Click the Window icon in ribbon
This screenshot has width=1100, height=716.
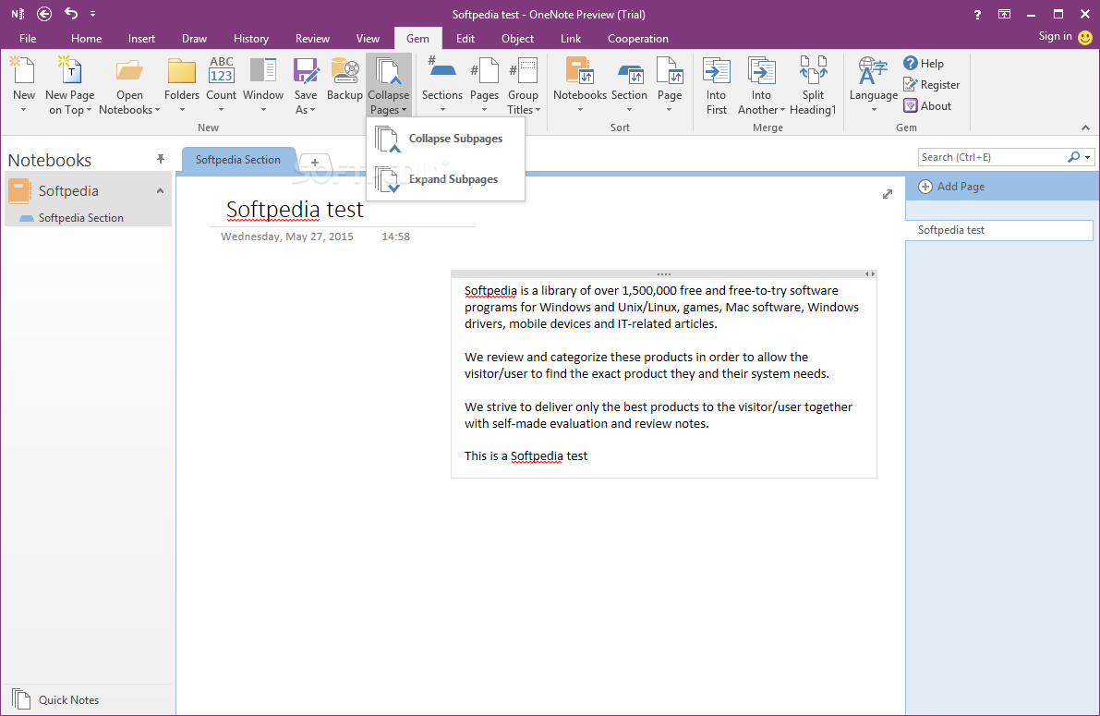[x=263, y=71]
